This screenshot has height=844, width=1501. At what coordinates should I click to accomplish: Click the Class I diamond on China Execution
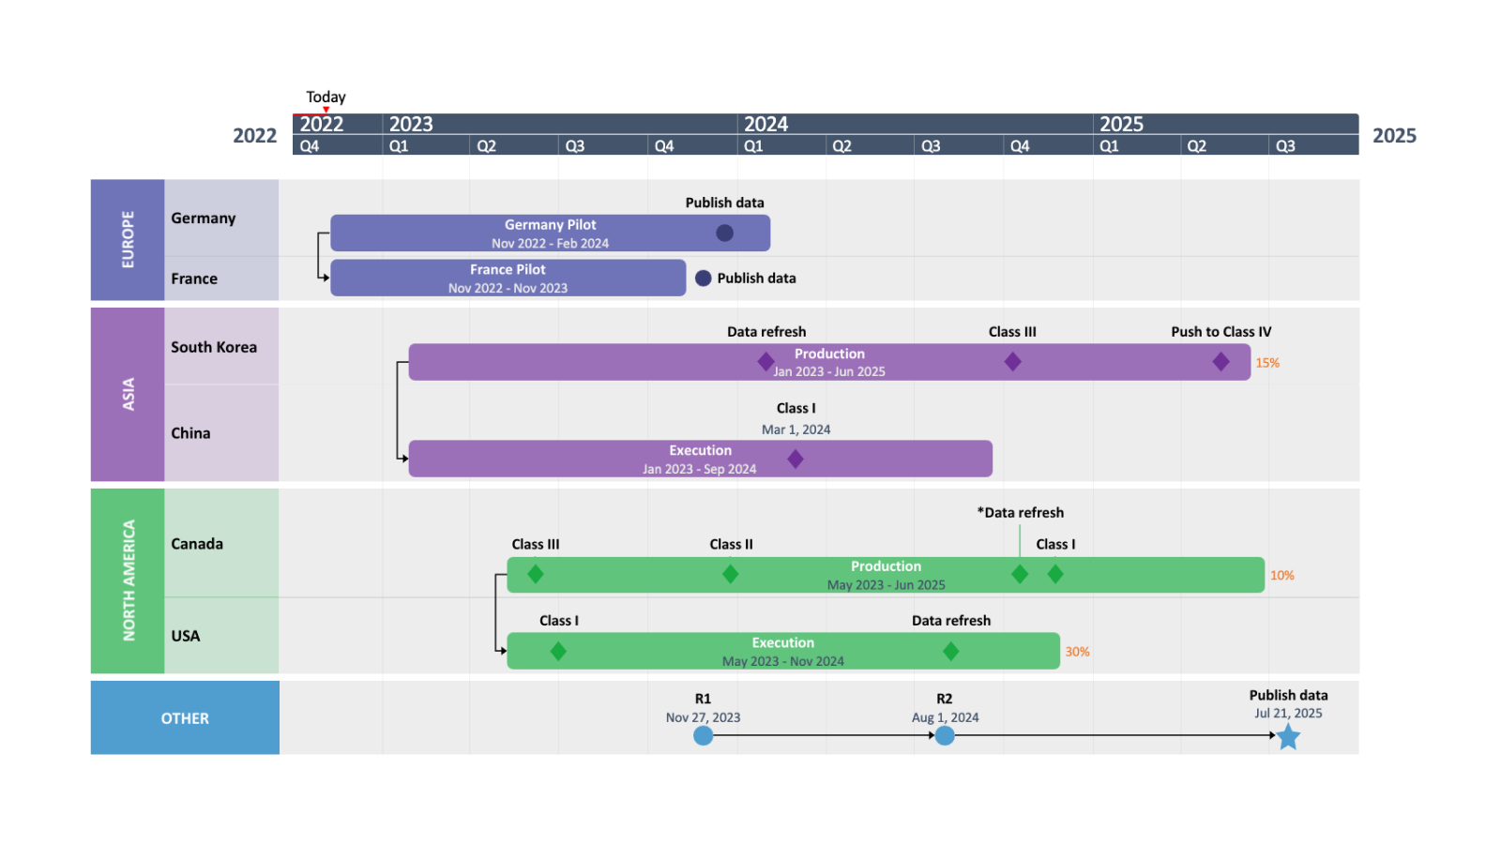click(x=795, y=459)
